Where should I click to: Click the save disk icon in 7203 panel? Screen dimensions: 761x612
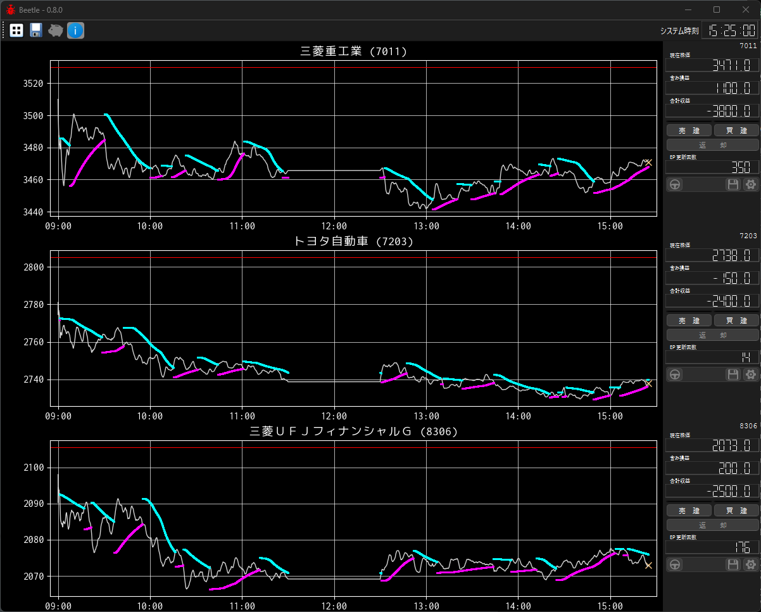(x=733, y=374)
